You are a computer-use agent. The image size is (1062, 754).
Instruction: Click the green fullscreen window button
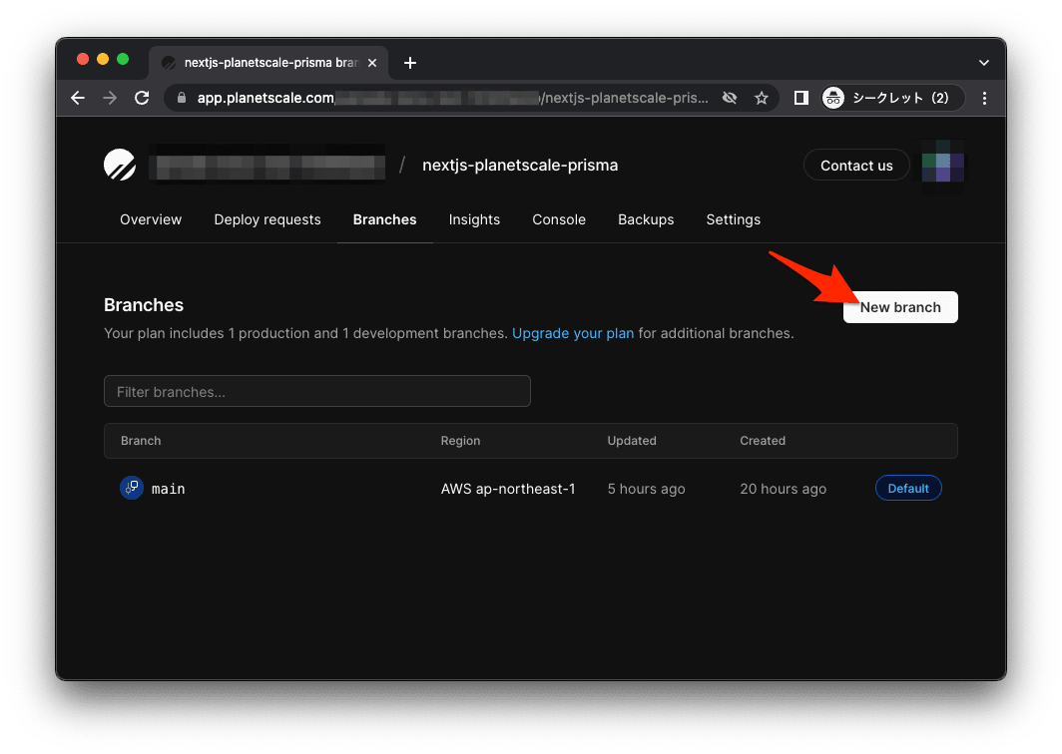coord(123,59)
